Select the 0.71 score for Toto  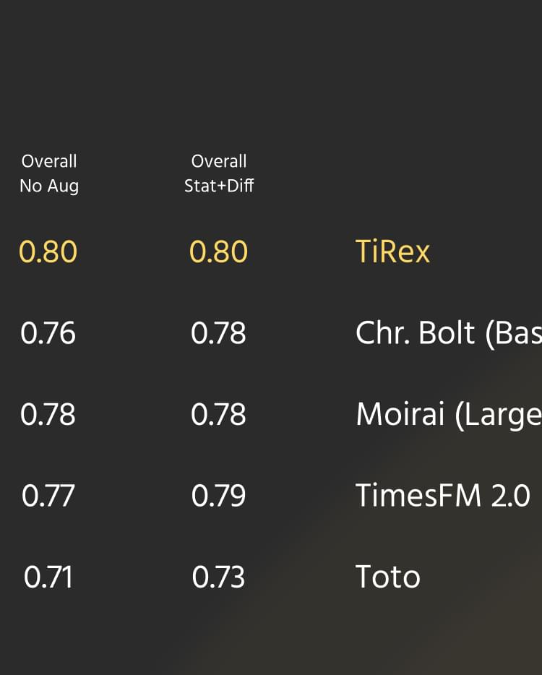pos(48,577)
